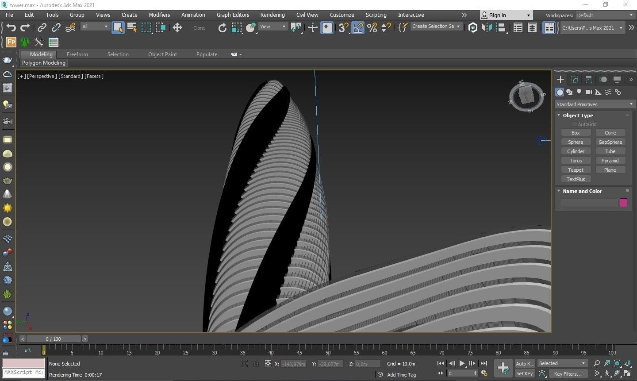Open the Select by Name list
Viewport: 637px width, 381px height.
coord(132,27)
